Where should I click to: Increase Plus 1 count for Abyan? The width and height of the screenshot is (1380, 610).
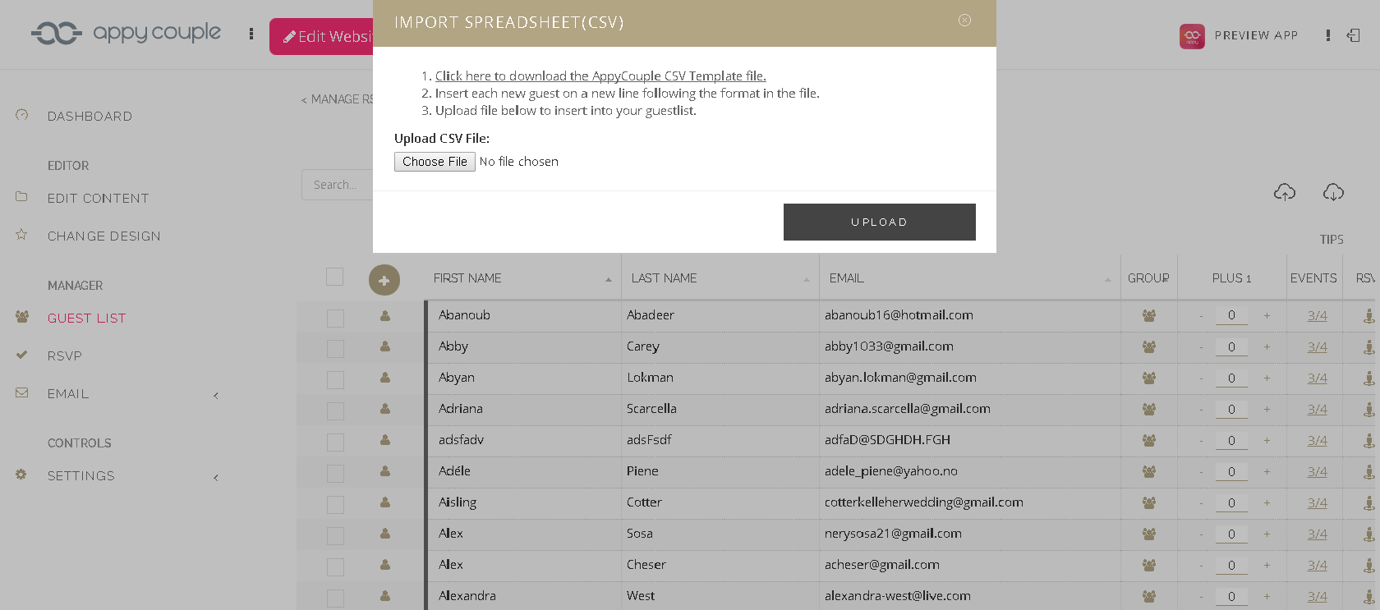pyautogui.click(x=1267, y=378)
